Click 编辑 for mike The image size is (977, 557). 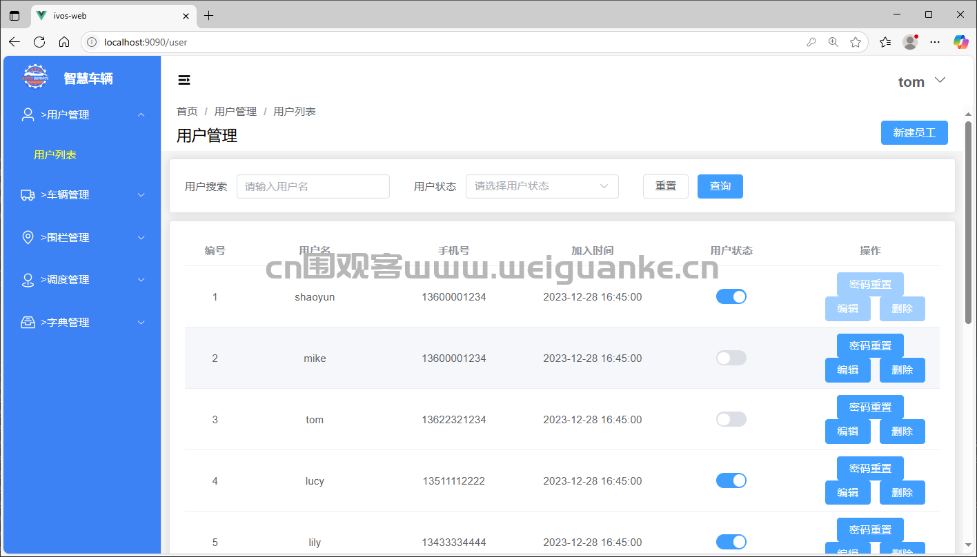848,370
